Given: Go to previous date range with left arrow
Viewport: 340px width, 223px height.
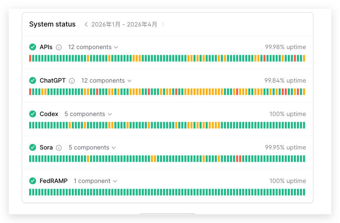Looking at the screenshot, I should [x=86, y=24].
